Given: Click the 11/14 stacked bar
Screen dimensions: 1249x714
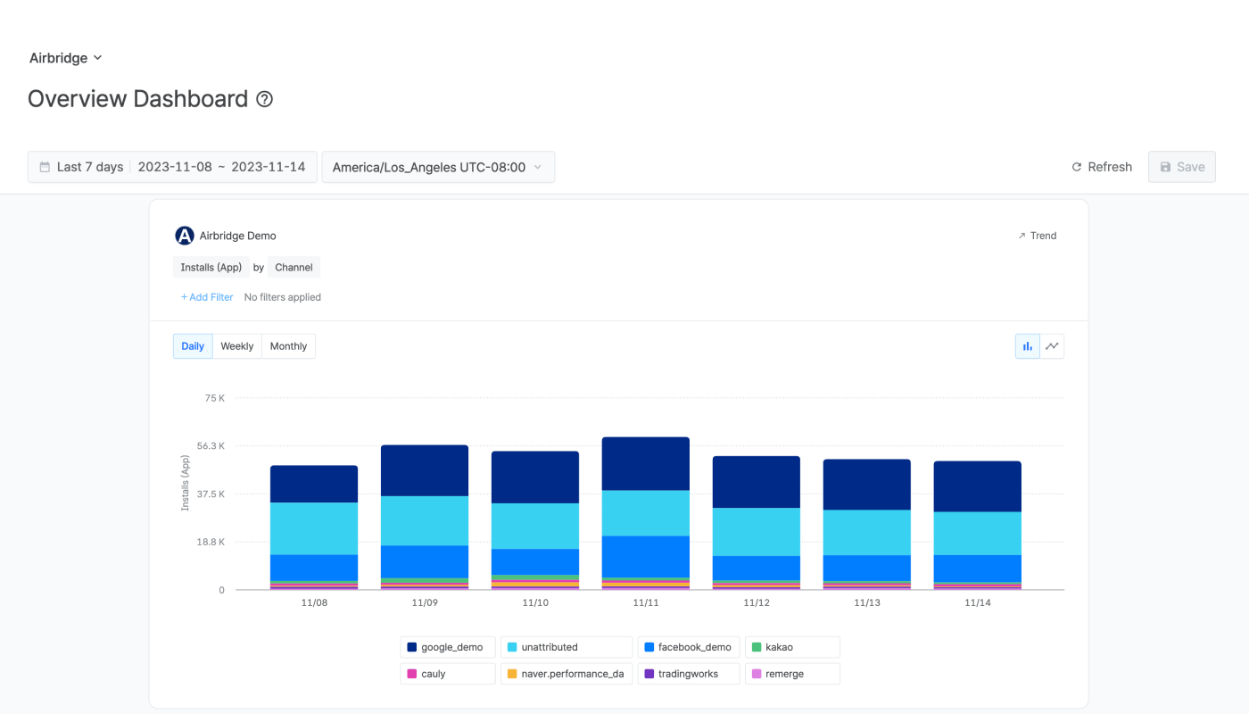Looking at the screenshot, I should tap(978, 526).
